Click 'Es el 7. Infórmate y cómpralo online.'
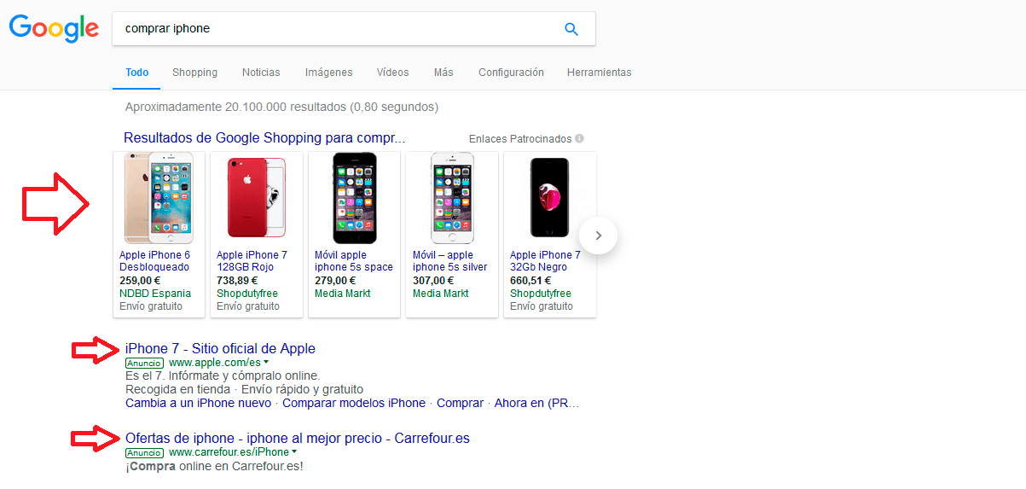 tap(223, 375)
